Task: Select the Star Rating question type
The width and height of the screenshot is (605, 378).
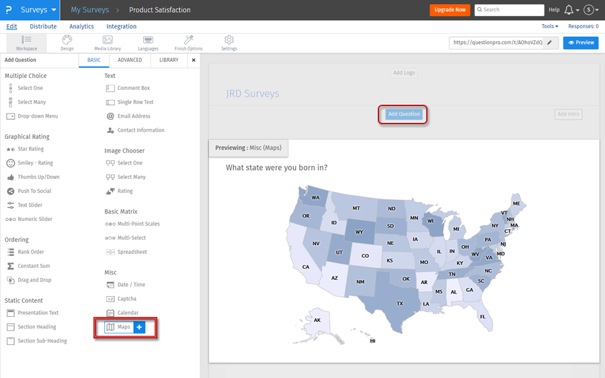Action: (x=30, y=149)
